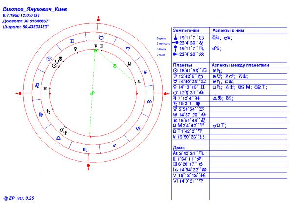Select the Jupiter symbol inside the chart wheel
Viewport: 290px width, 203px height.
[x=139, y=81]
